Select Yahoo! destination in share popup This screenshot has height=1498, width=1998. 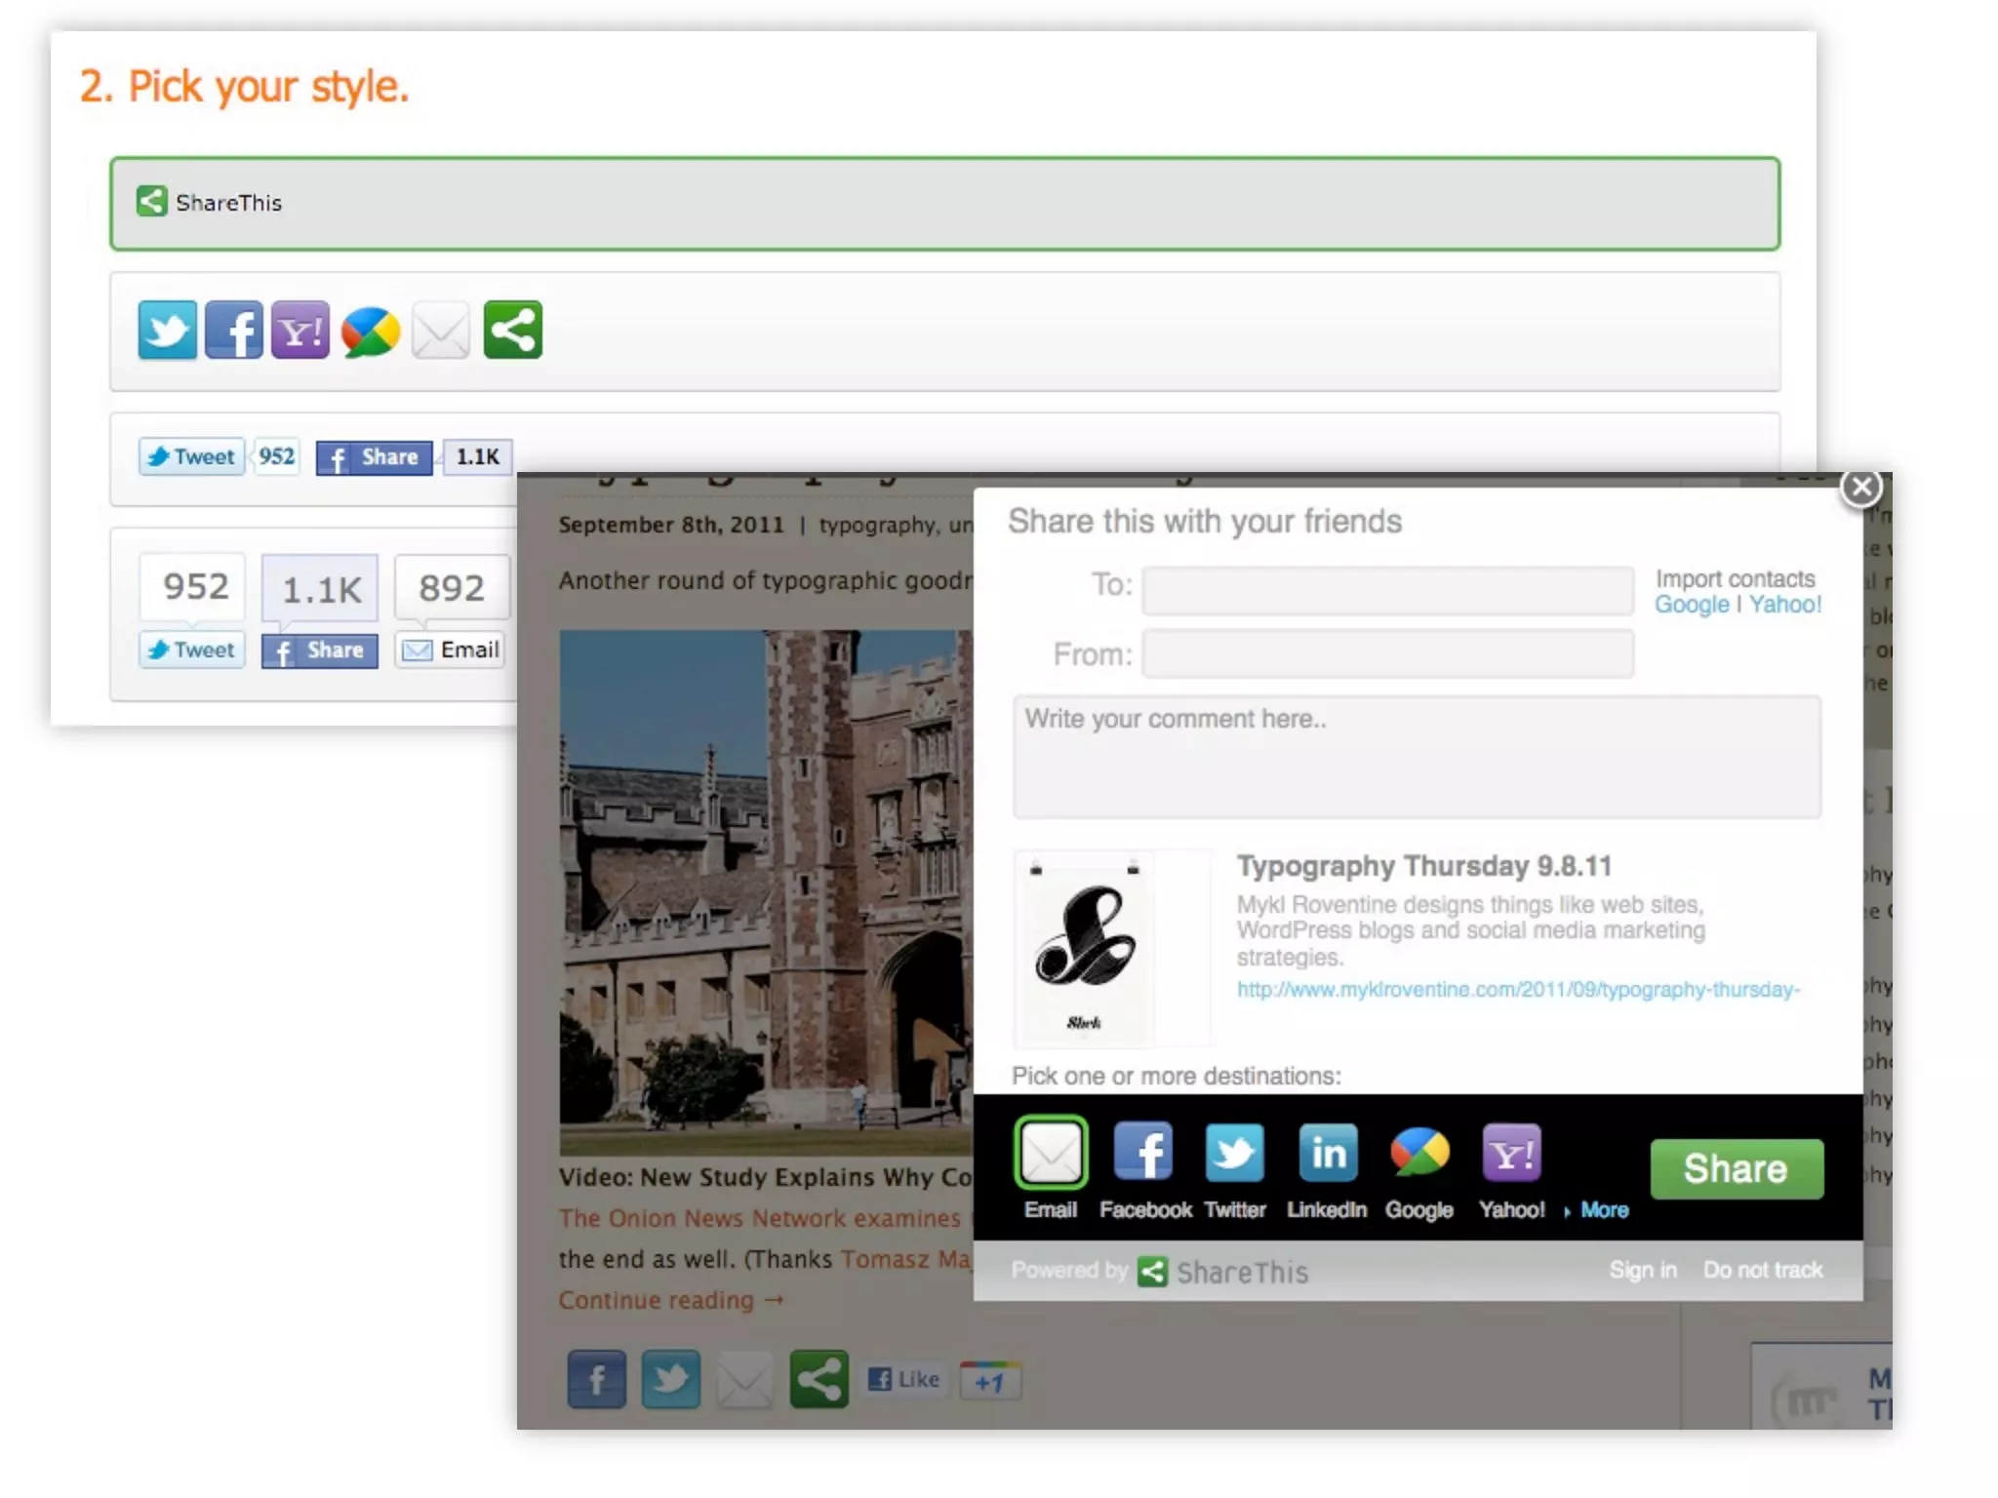pyautogui.click(x=1511, y=1154)
